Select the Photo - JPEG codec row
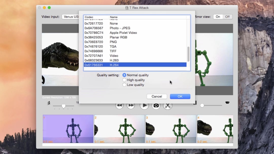 click(x=135, y=28)
